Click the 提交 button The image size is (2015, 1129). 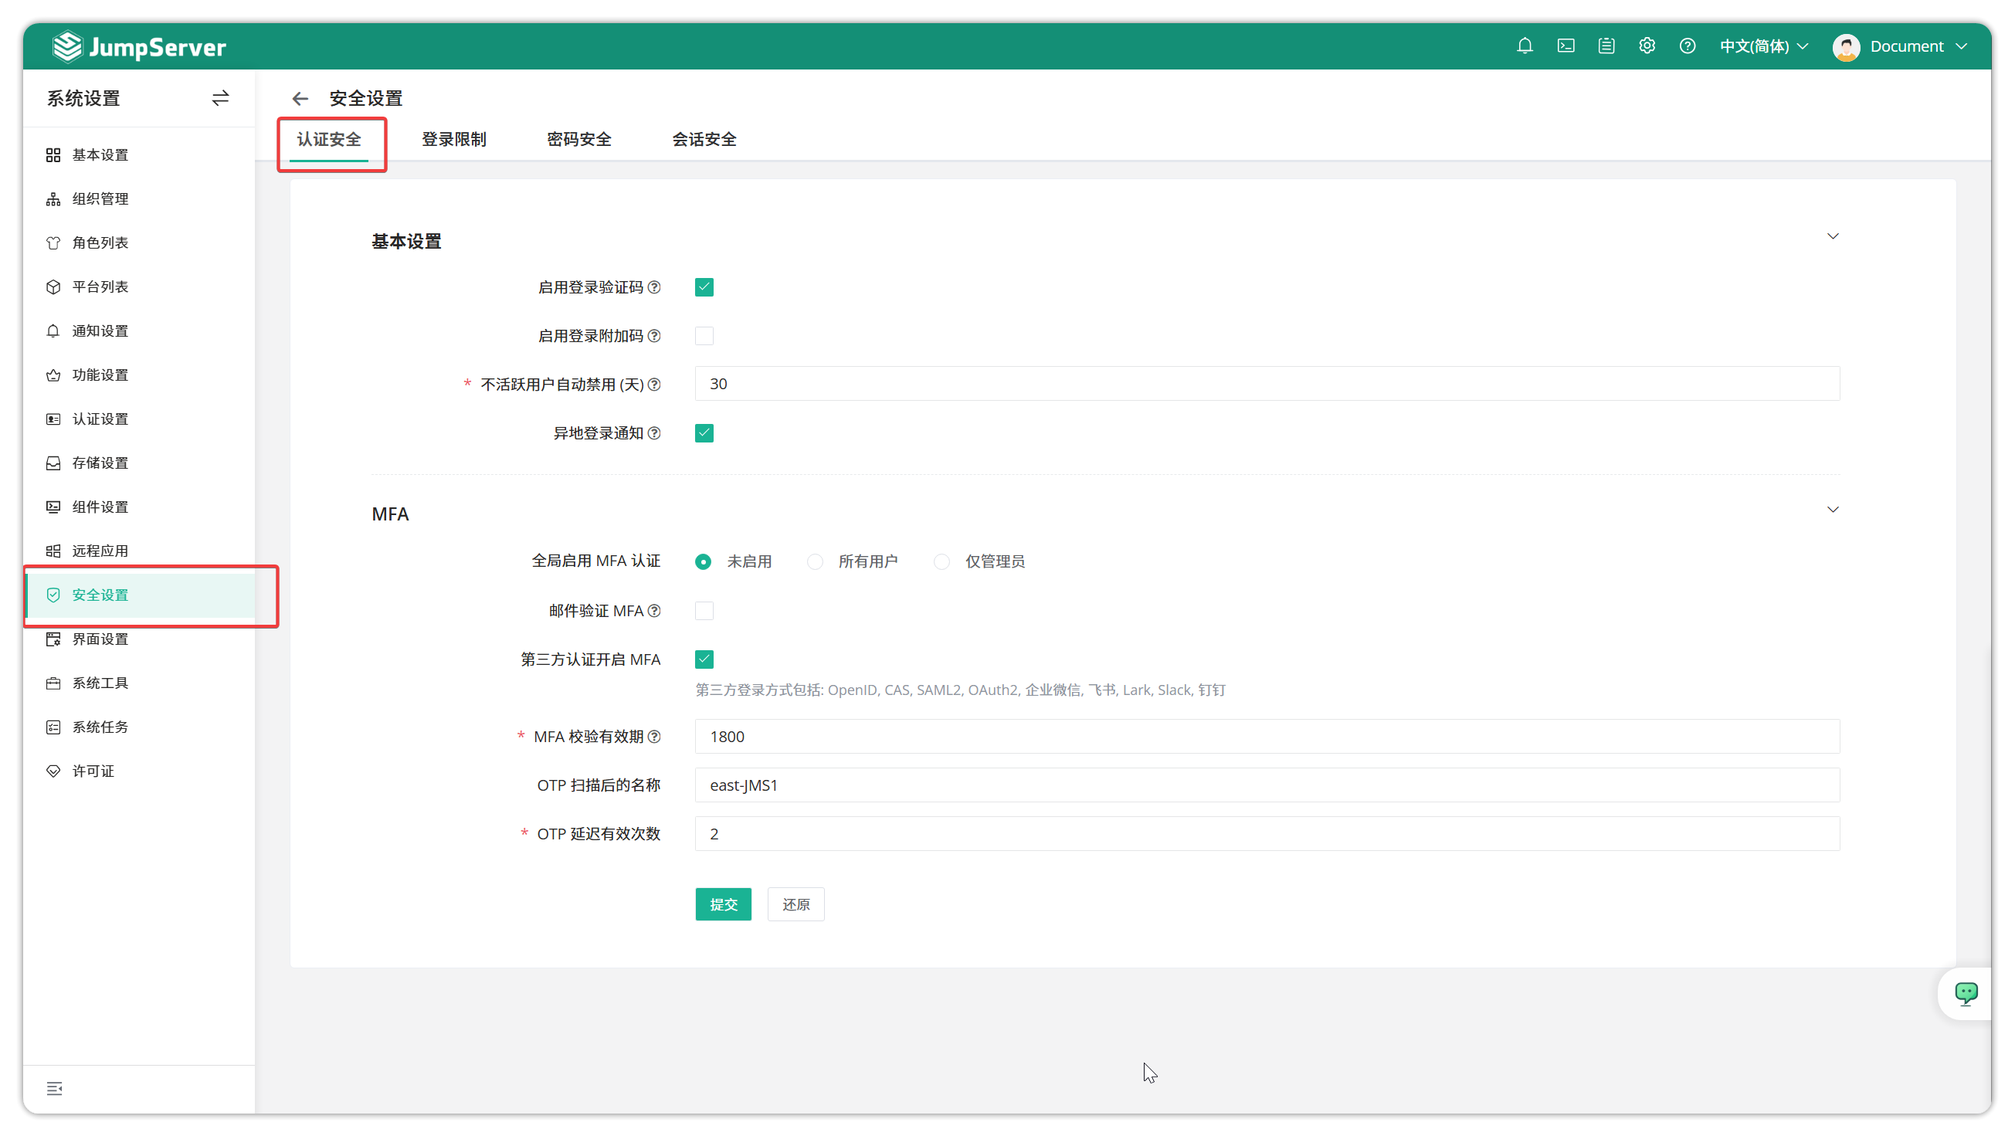[723, 904]
